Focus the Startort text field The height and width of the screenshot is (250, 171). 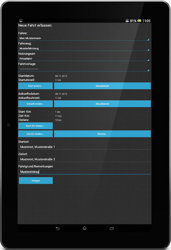pyautogui.click(x=84, y=147)
